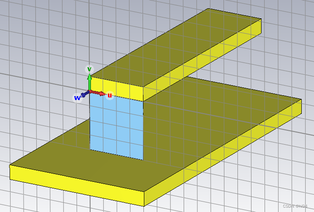
Task: Select the light blue port face
Action: (x=116, y=126)
